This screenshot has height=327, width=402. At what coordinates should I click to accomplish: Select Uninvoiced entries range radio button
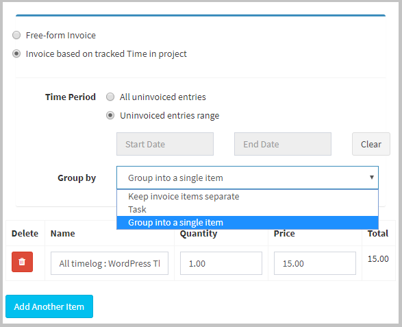pyautogui.click(x=110, y=115)
